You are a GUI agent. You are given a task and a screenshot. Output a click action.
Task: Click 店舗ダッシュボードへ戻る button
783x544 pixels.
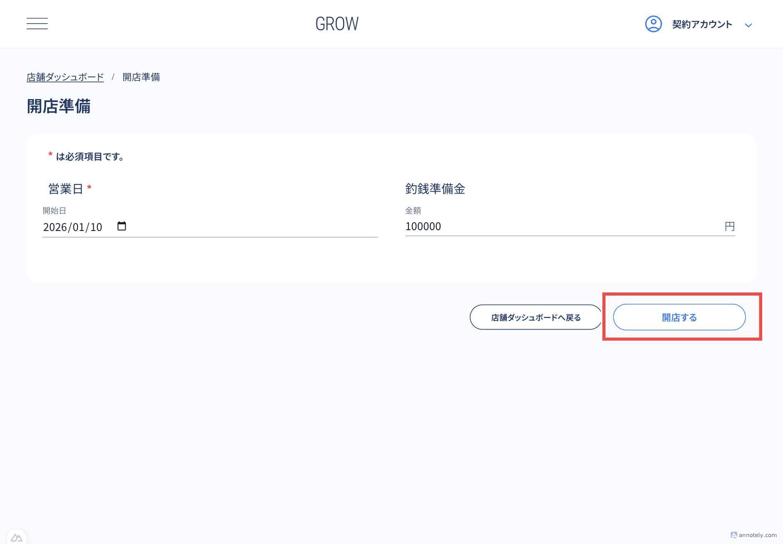535,318
